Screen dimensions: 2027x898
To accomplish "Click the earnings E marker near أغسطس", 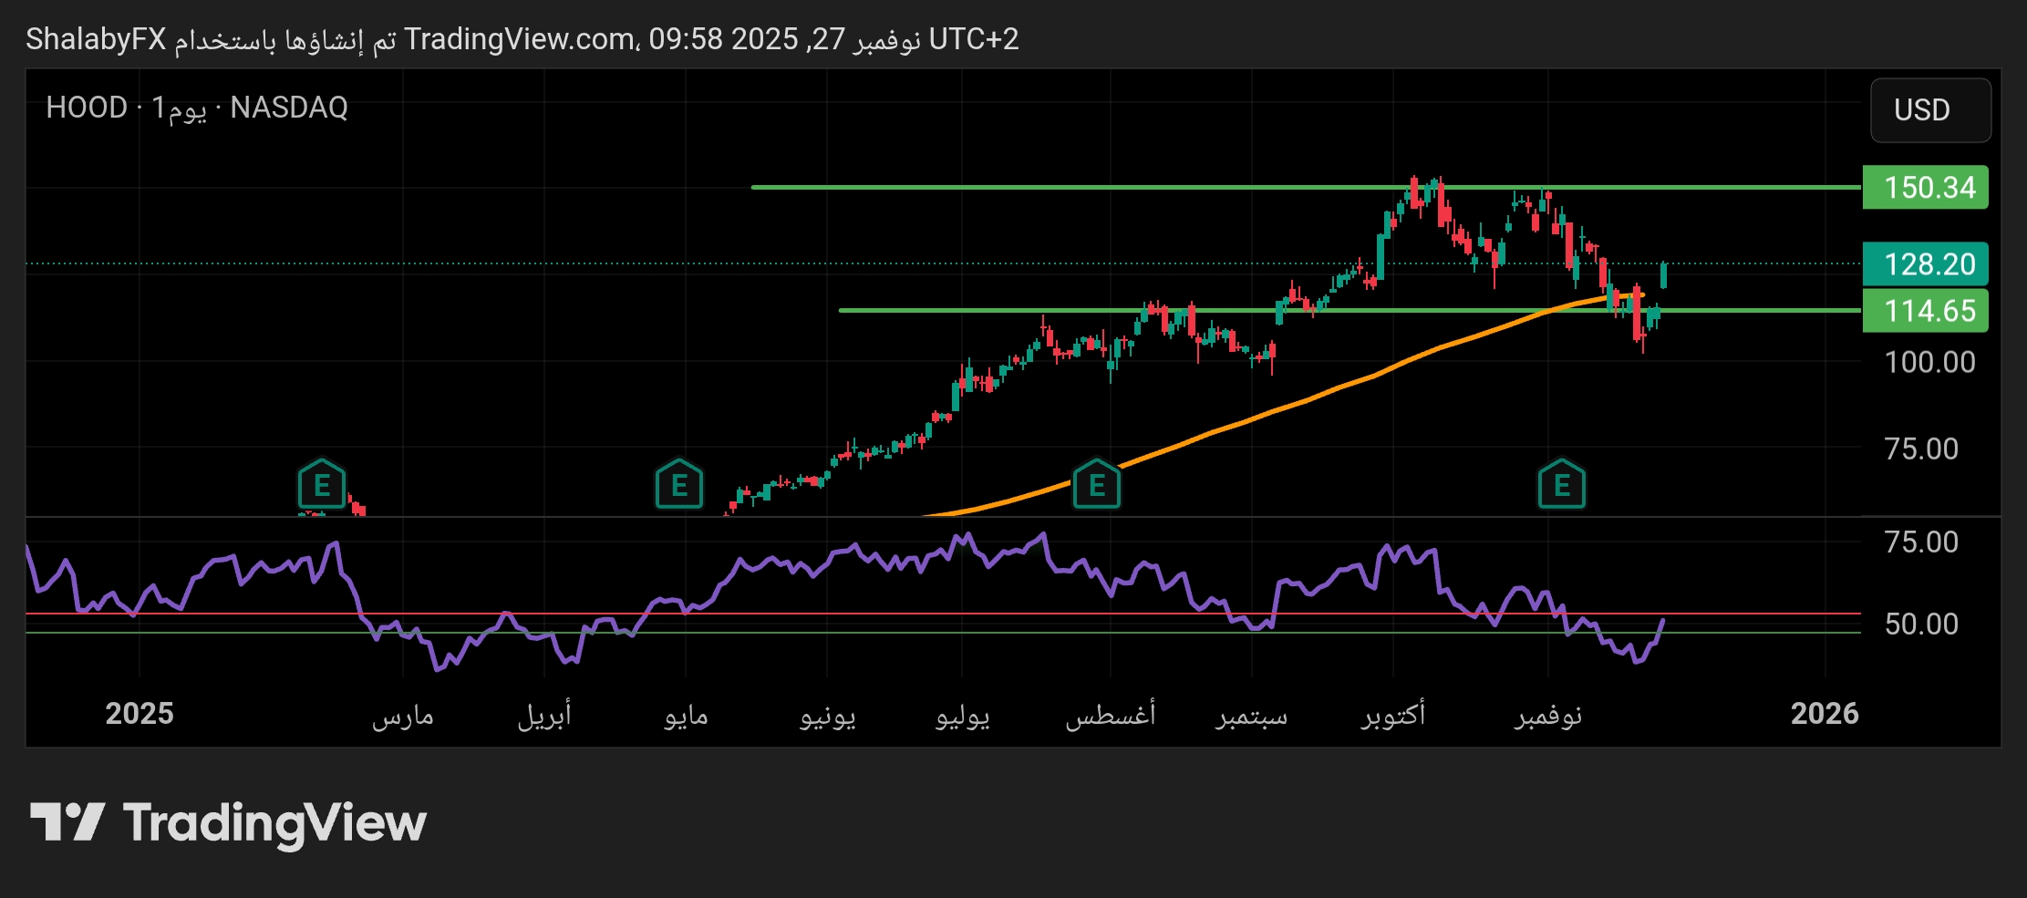I will (1096, 485).
